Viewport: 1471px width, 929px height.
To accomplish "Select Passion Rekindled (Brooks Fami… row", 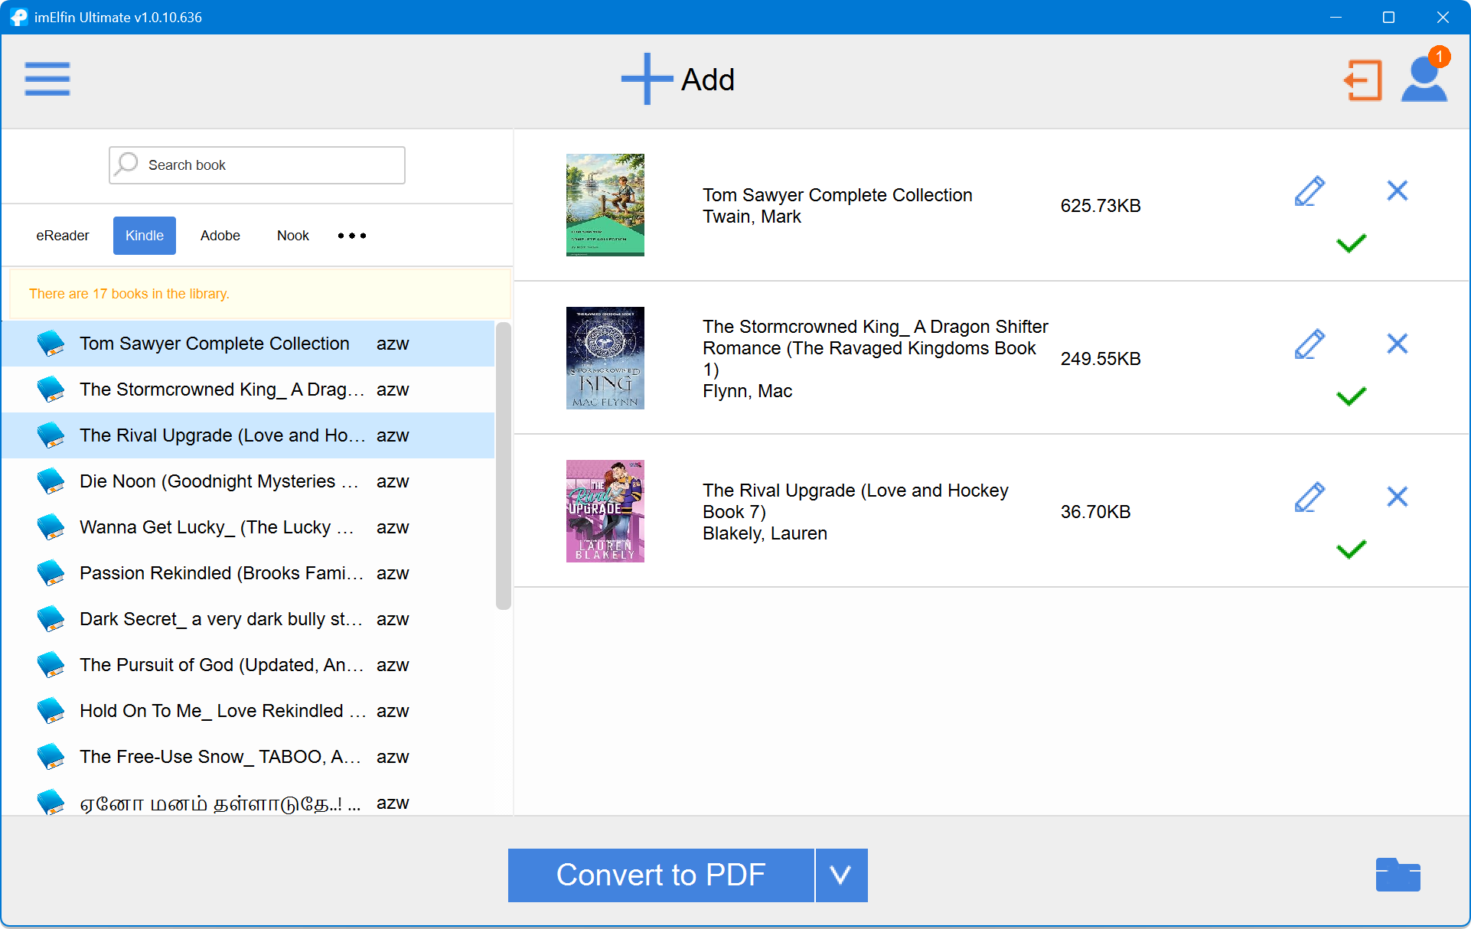I will pyautogui.click(x=248, y=573).
